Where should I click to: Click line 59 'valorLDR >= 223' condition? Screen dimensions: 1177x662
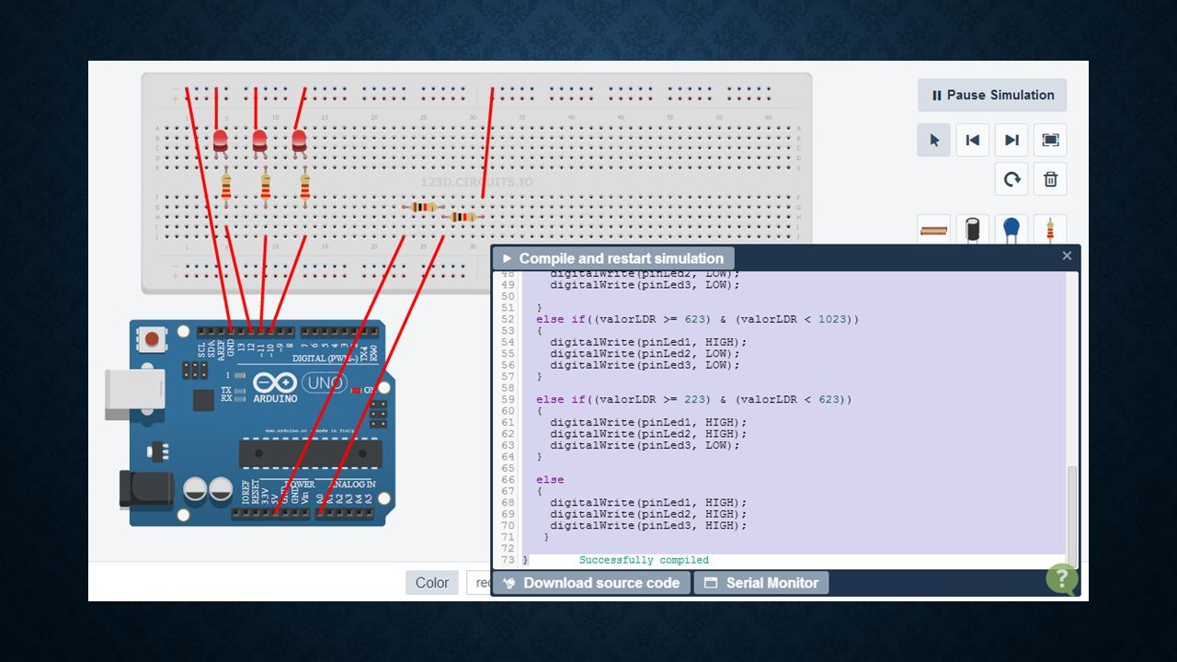pyautogui.click(x=654, y=399)
